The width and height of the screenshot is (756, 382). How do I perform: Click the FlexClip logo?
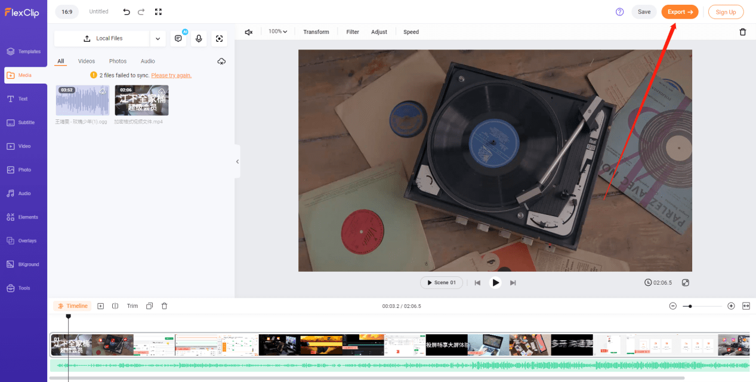coord(22,12)
